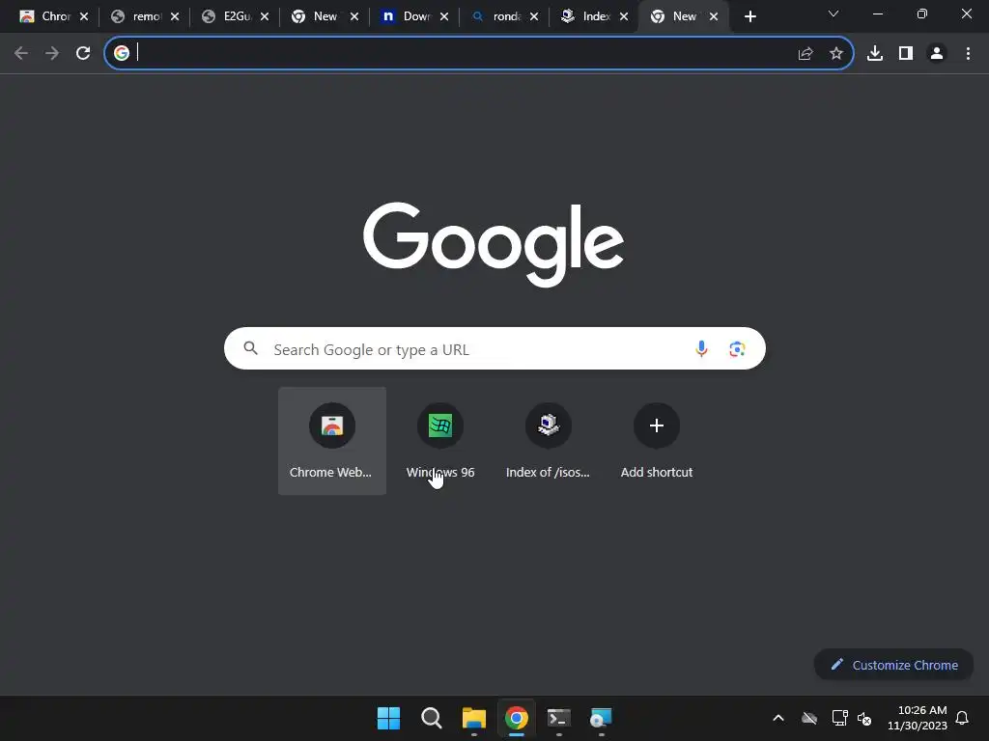This screenshot has height=741, width=989.
Task: Switch to the first Chrome Web Store tab
Action: (47, 16)
